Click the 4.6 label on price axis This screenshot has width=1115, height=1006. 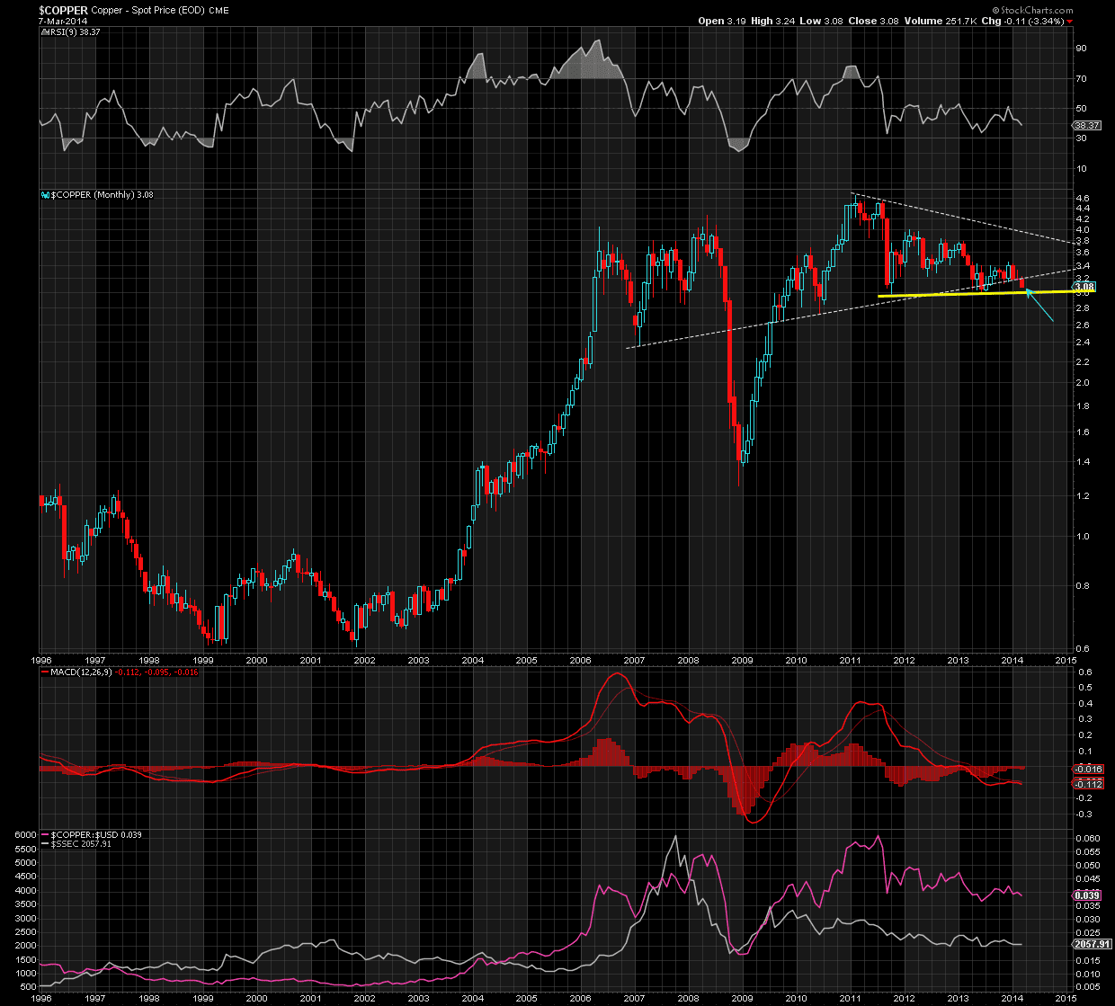pos(1083,197)
